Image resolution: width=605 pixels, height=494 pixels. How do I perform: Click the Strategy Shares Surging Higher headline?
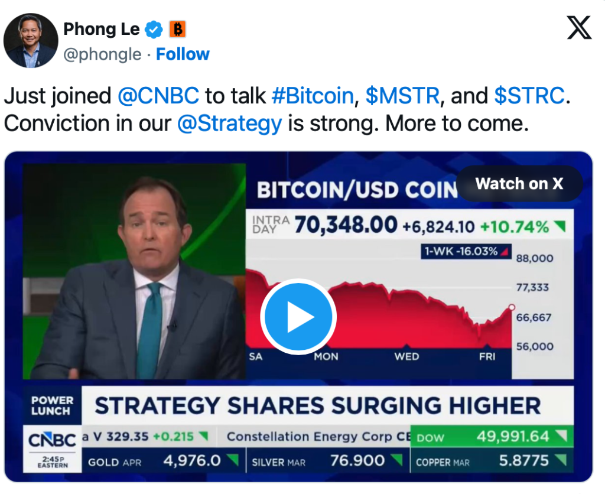tap(317, 406)
